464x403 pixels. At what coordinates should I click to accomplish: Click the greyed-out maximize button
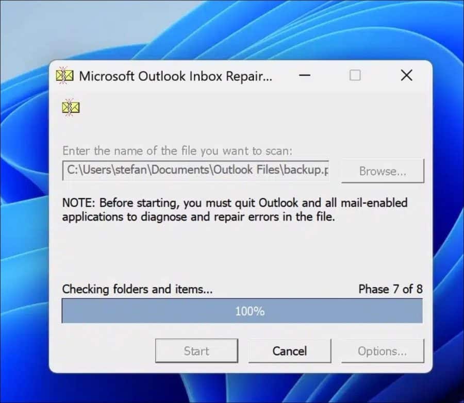coord(355,75)
